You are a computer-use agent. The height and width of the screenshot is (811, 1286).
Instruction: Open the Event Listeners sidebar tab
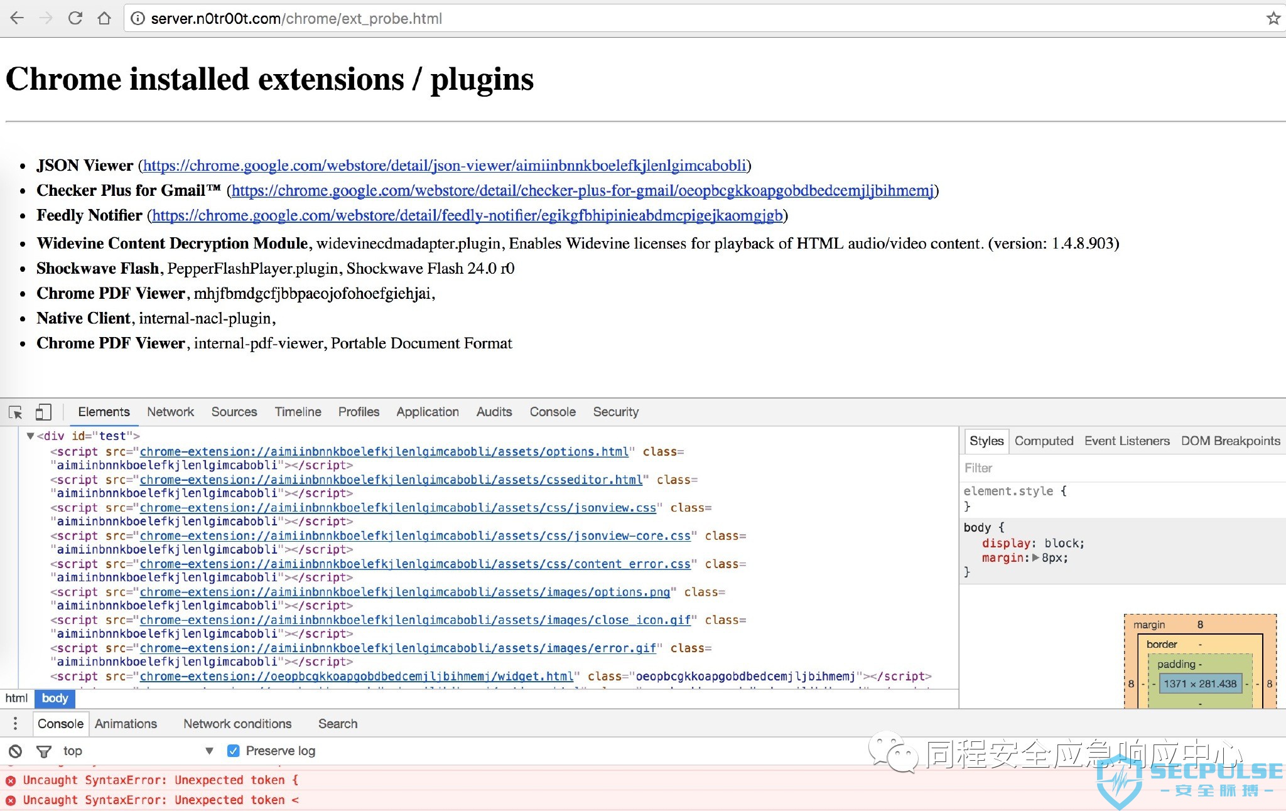pyautogui.click(x=1127, y=441)
